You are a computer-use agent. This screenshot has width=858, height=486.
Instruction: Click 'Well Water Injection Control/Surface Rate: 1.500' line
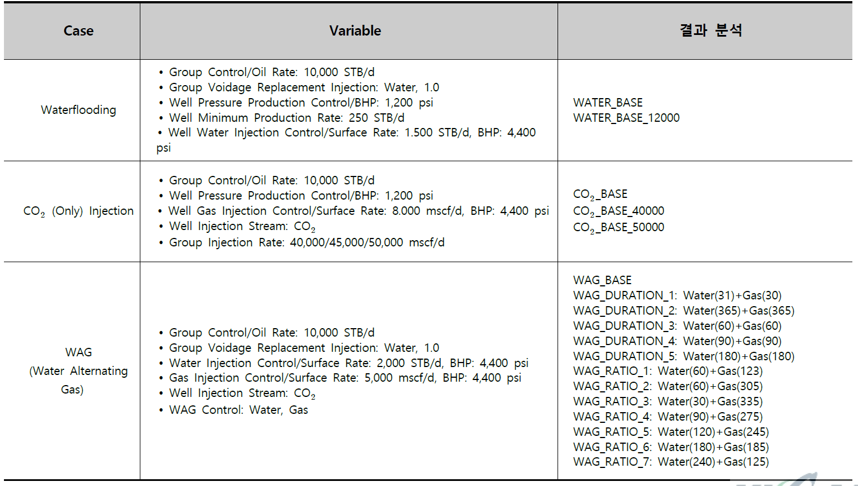(x=352, y=132)
